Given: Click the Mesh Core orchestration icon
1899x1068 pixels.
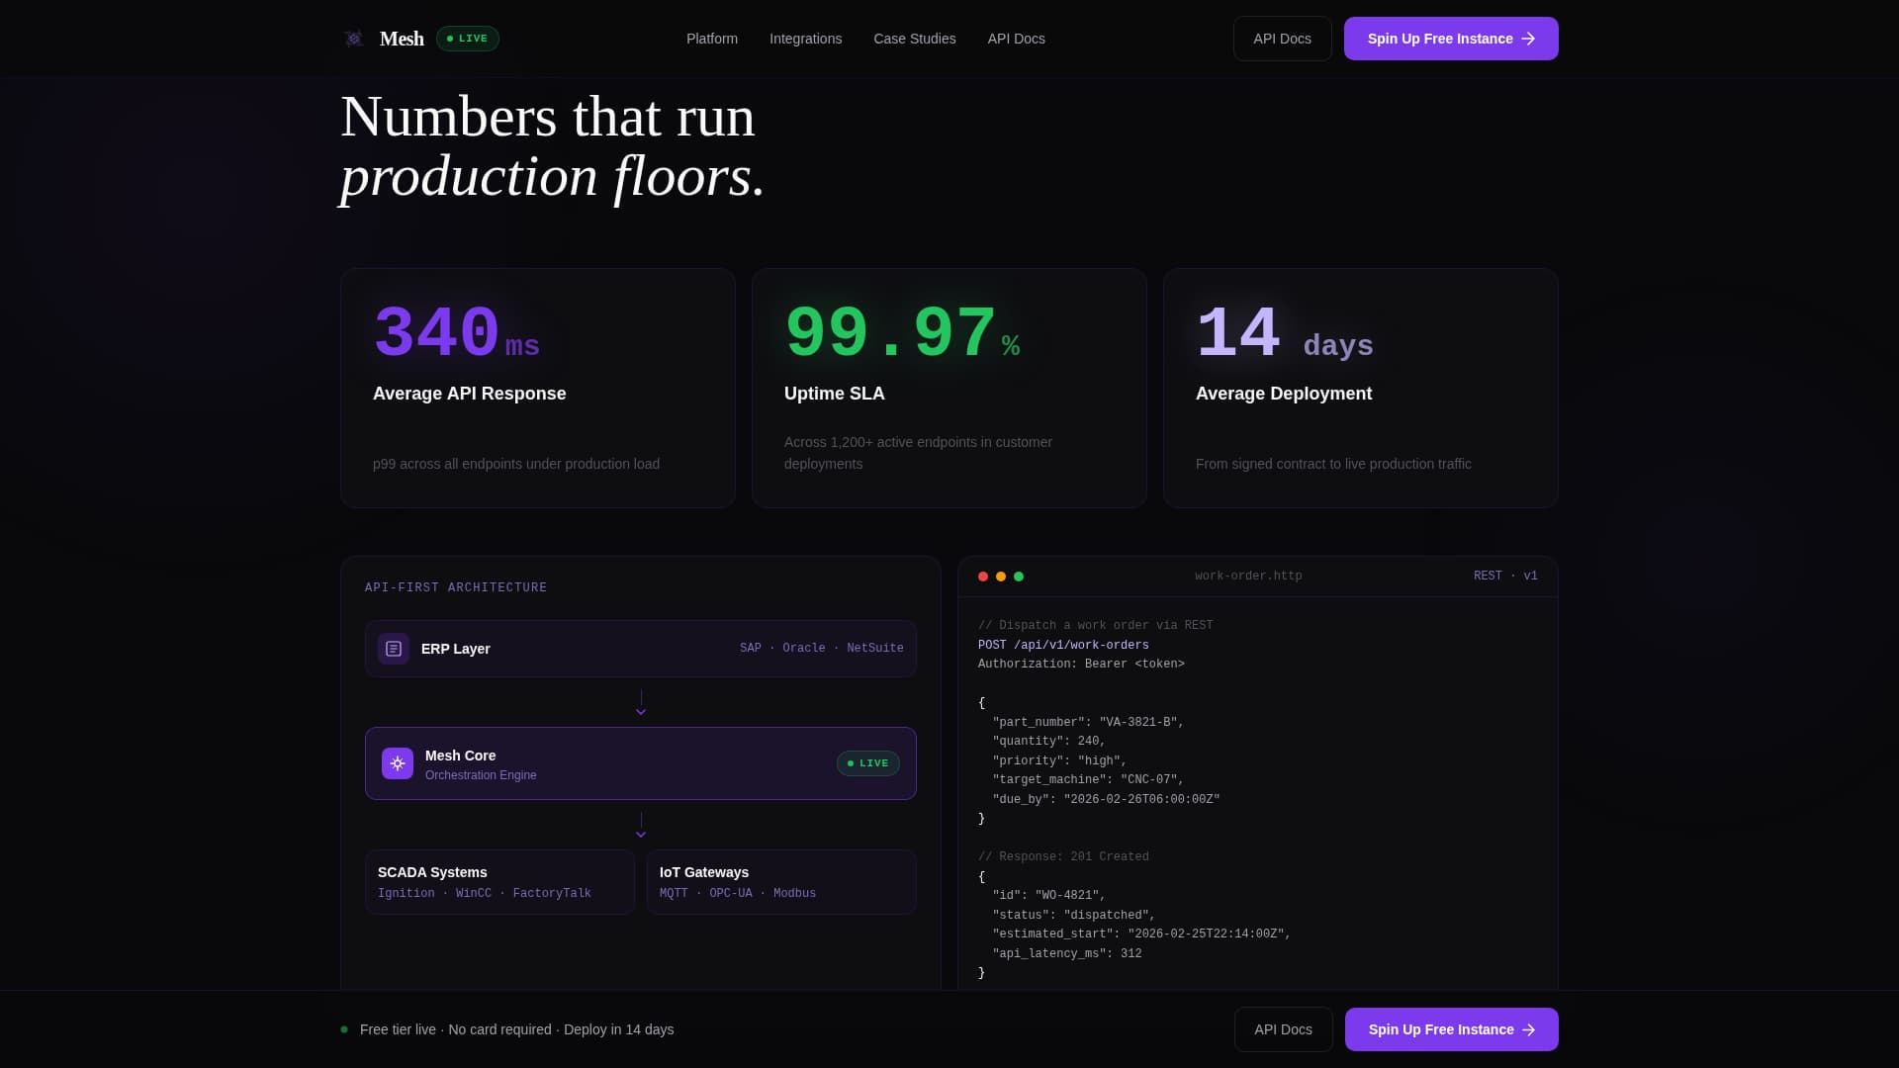Looking at the screenshot, I should point(398,763).
